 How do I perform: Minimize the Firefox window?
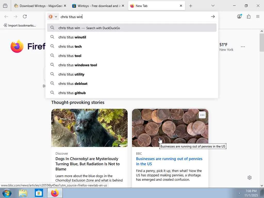234,6
